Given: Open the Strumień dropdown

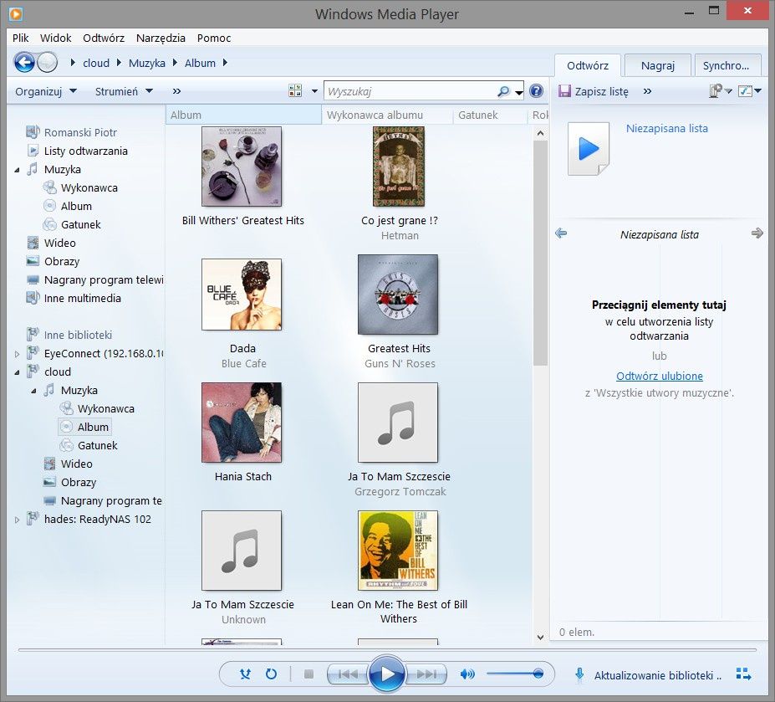Looking at the screenshot, I should [x=124, y=91].
